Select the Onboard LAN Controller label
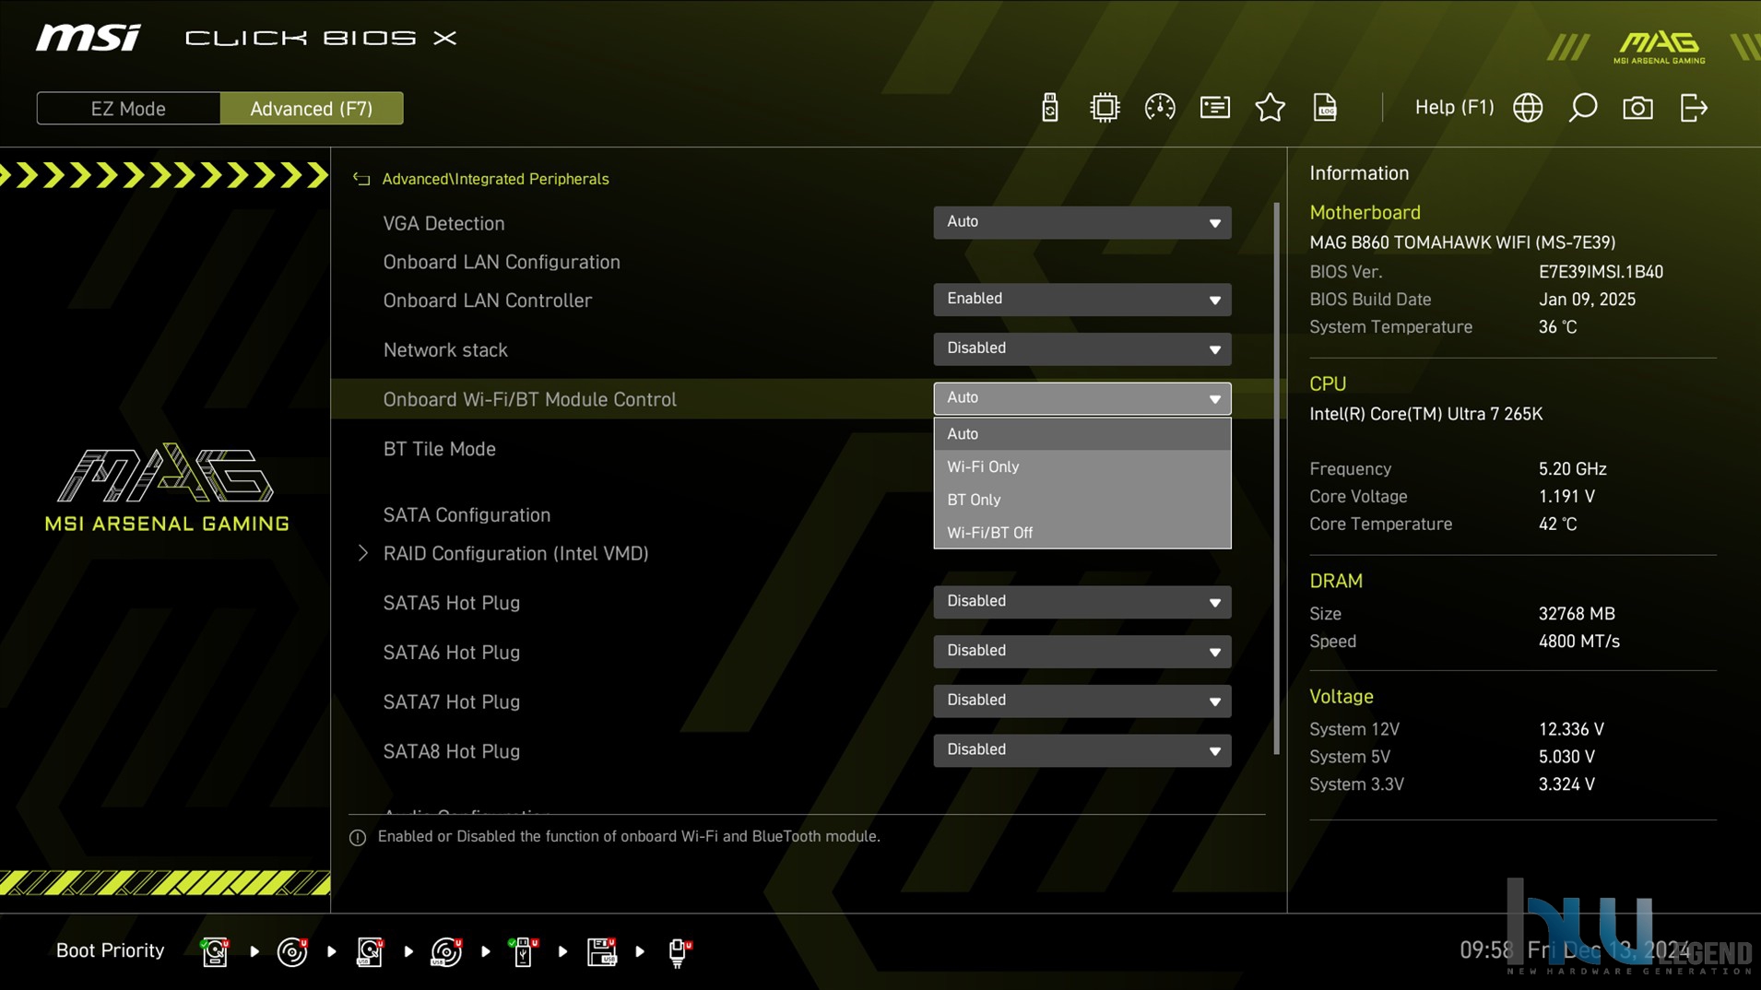The height and width of the screenshot is (990, 1761). pyautogui.click(x=487, y=301)
